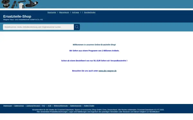Click the spare parts banner image
The image size is (193, 120).
point(20,4)
